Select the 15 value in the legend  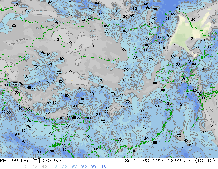click(x=24, y=166)
